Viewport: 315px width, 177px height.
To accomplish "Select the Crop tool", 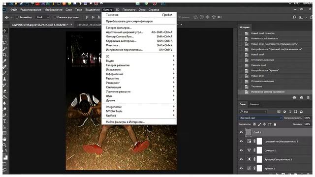I will point(4,55).
